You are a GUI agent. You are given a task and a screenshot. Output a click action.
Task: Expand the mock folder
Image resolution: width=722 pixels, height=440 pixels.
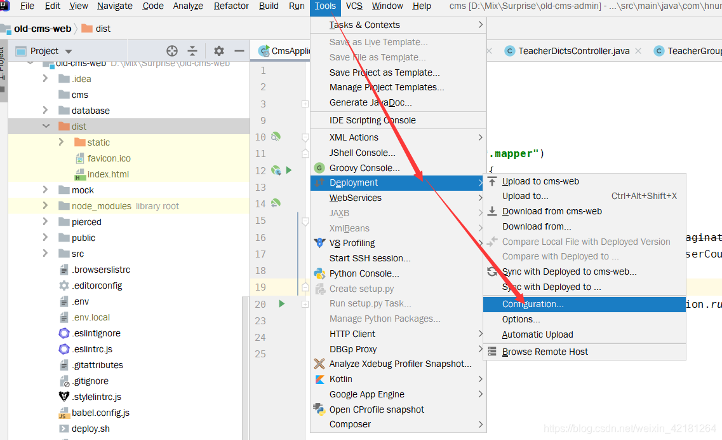click(45, 189)
